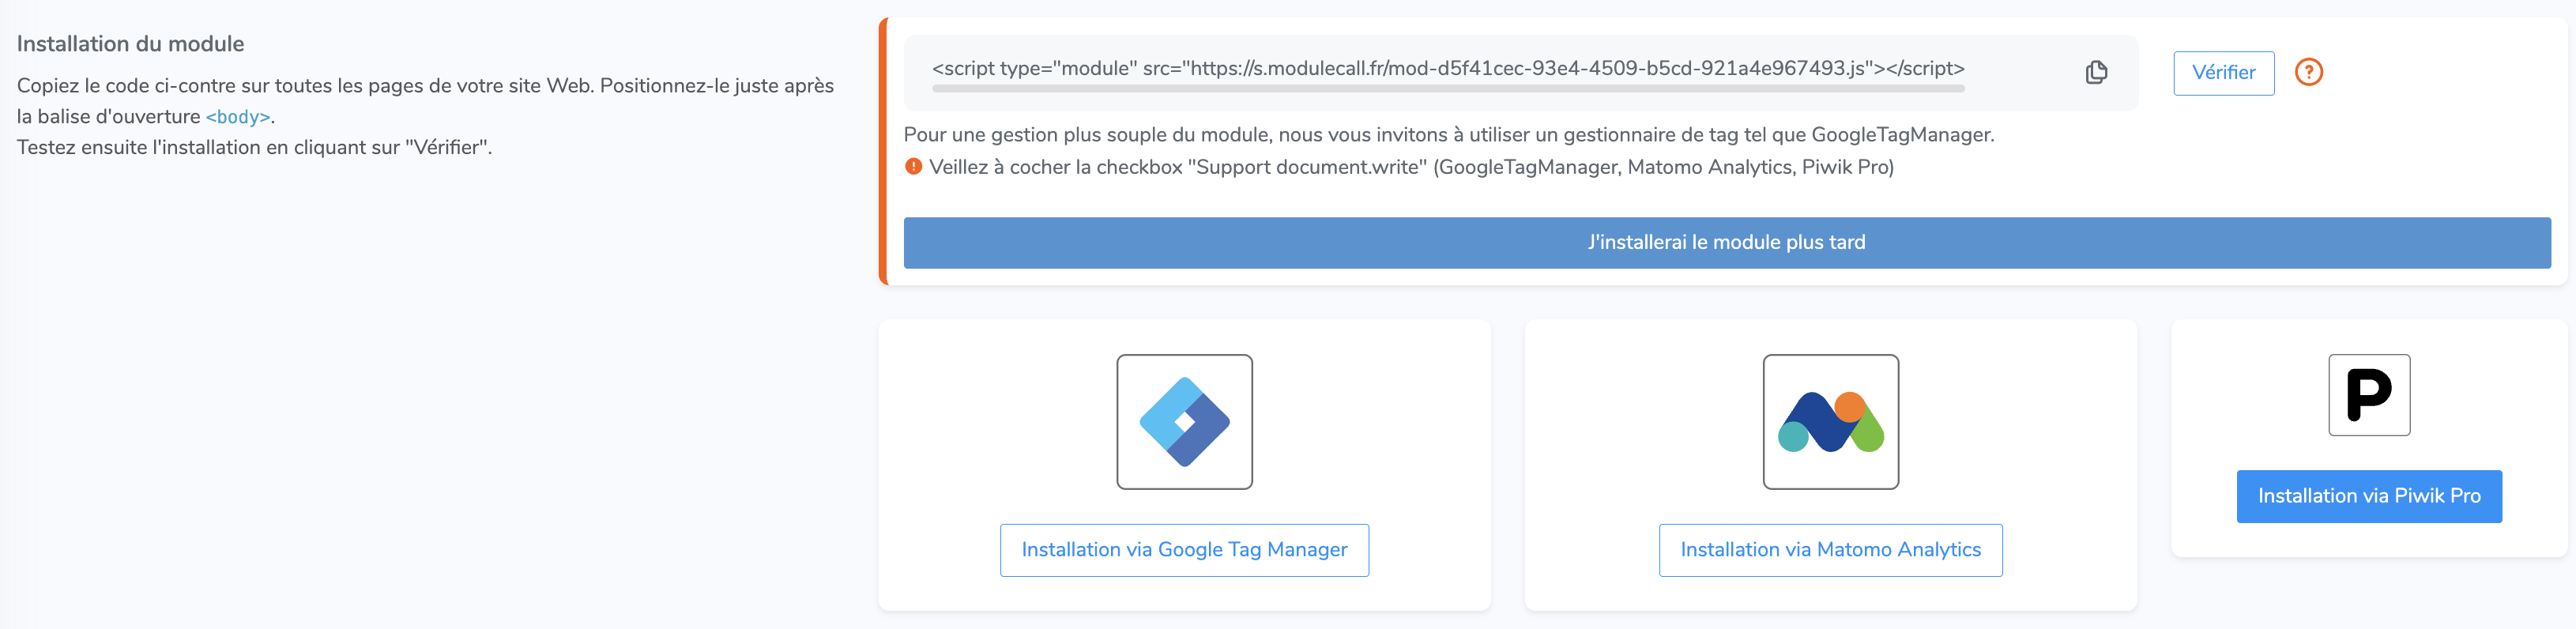Click the "Copiez le code ci-contre" paragraph
Screen dimensions: 2576x629
tap(425, 86)
